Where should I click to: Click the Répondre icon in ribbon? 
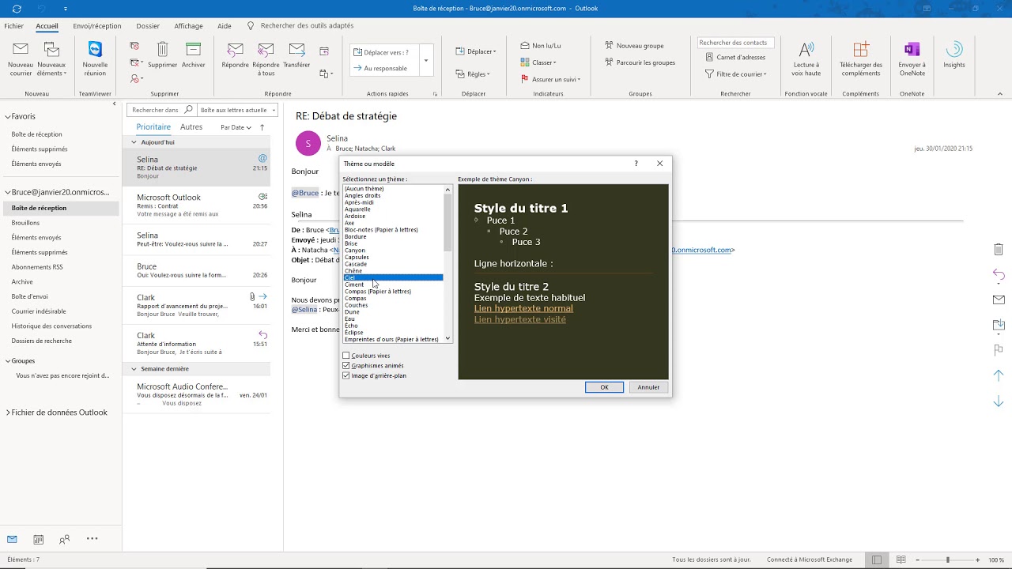[x=235, y=51]
